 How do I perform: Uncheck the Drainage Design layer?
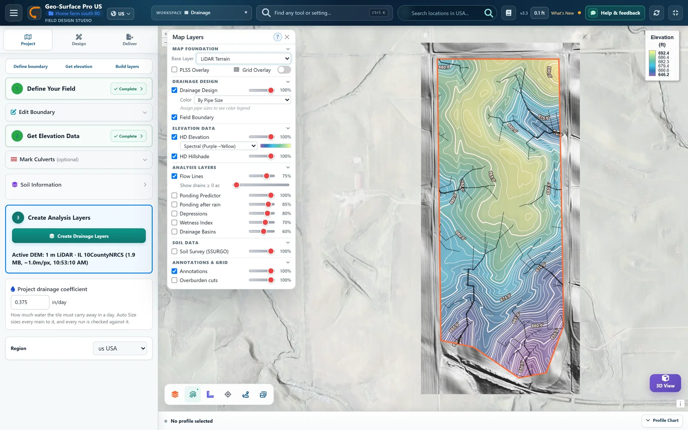[x=175, y=90]
